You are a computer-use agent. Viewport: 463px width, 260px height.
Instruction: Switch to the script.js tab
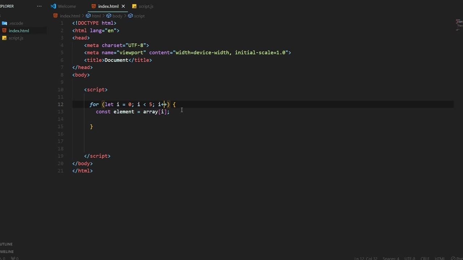pyautogui.click(x=146, y=6)
